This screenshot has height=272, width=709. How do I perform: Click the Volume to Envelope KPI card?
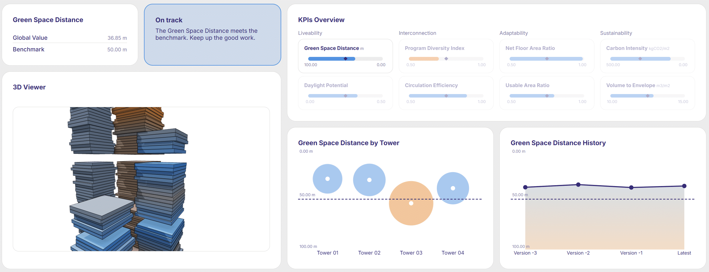pyautogui.click(x=647, y=93)
